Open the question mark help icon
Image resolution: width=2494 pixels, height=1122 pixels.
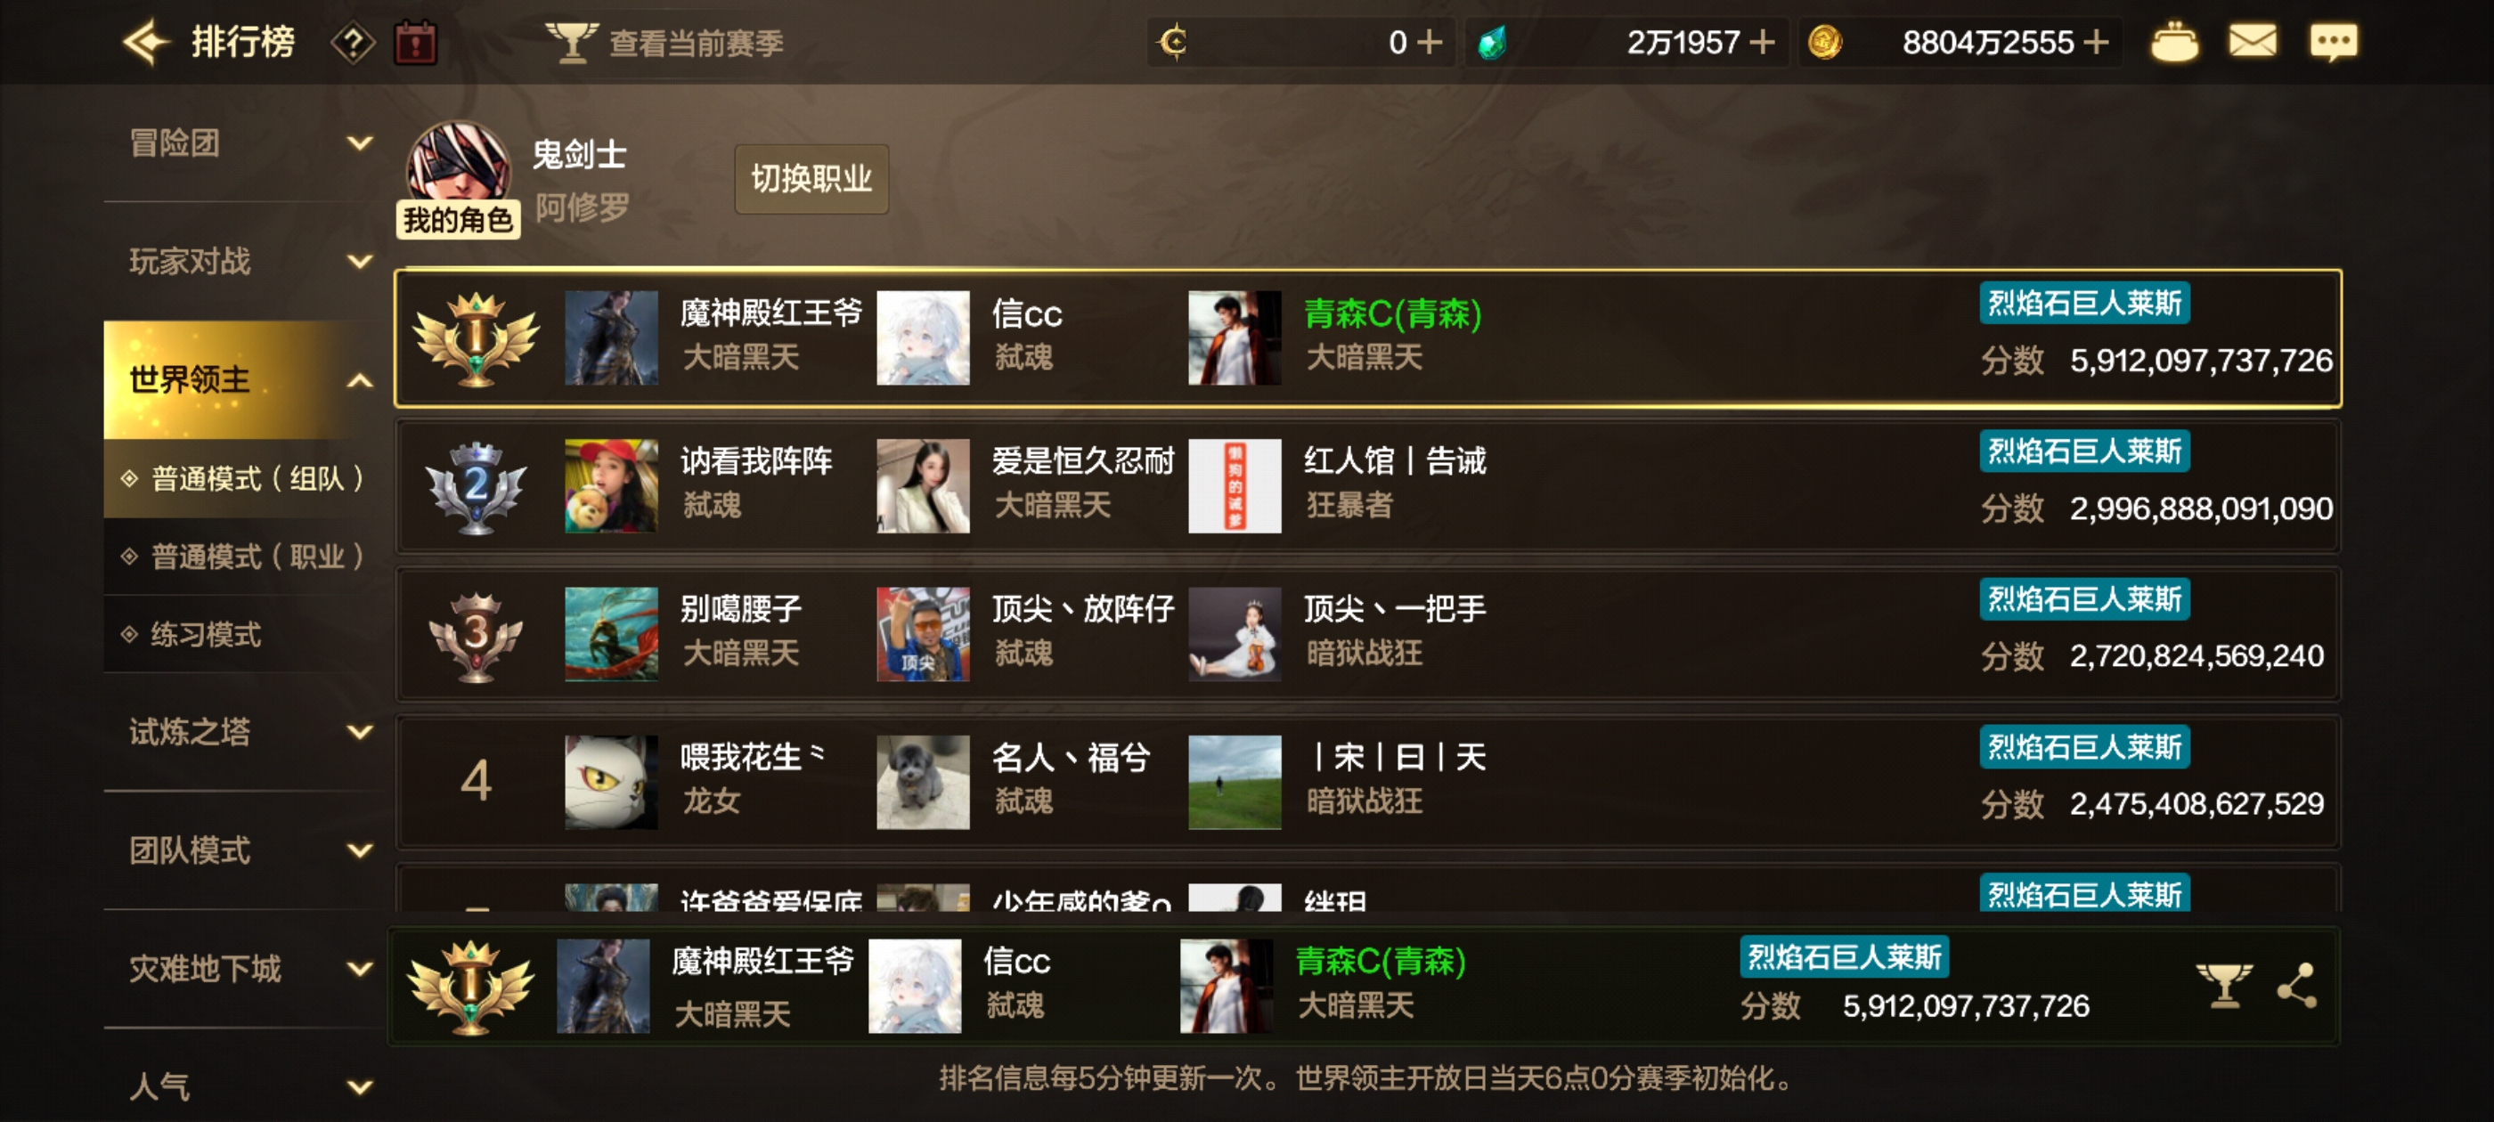tap(353, 44)
